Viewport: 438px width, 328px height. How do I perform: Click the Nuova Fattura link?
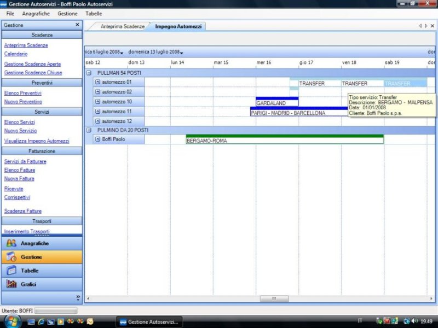[19, 179]
